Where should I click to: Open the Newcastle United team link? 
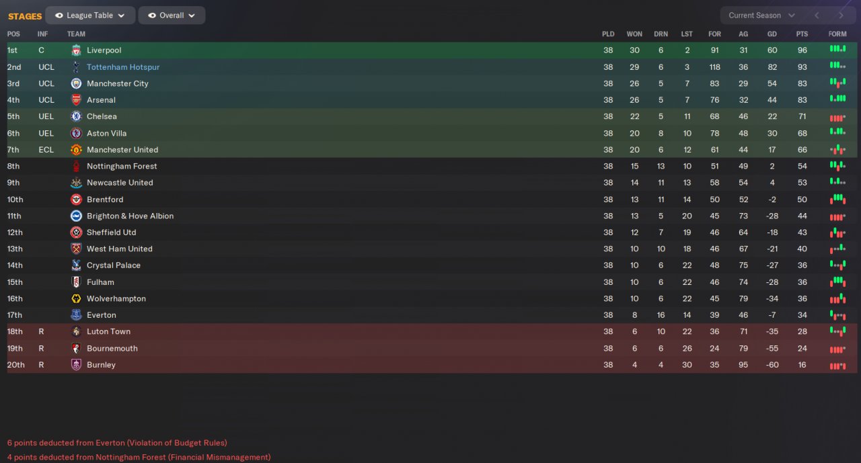click(120, 183)
